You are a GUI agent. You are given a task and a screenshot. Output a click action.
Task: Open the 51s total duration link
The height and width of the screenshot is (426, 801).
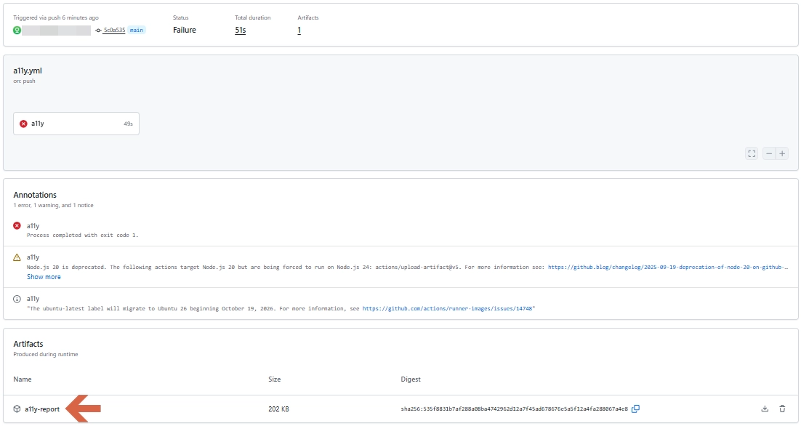(x=241, y=30)
